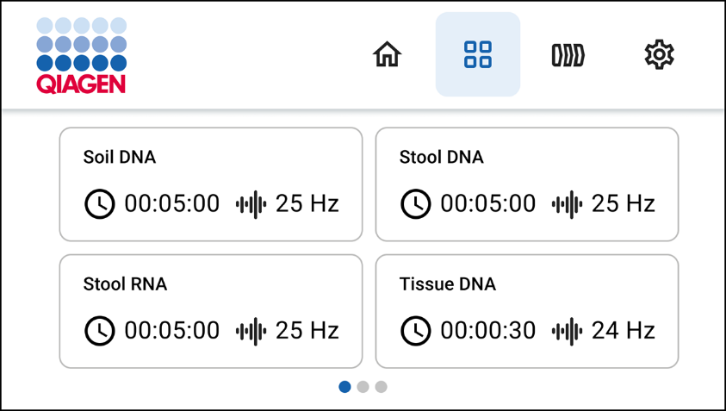Click the 25 Hz value in Stool RNA

coord(307,330)
